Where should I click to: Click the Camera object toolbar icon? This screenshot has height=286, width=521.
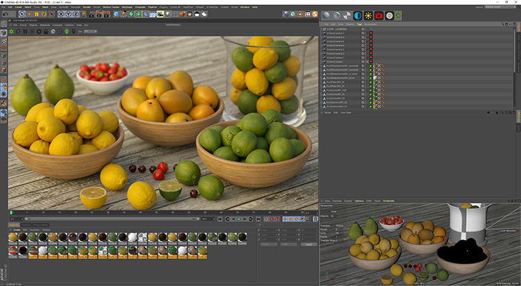tap(160, 14)
